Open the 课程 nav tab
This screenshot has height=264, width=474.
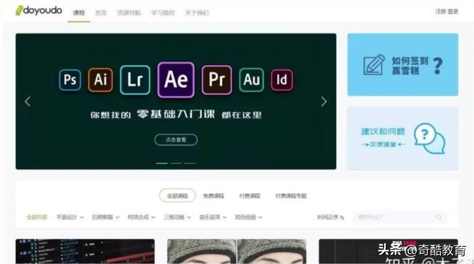[x=79, y=13]
